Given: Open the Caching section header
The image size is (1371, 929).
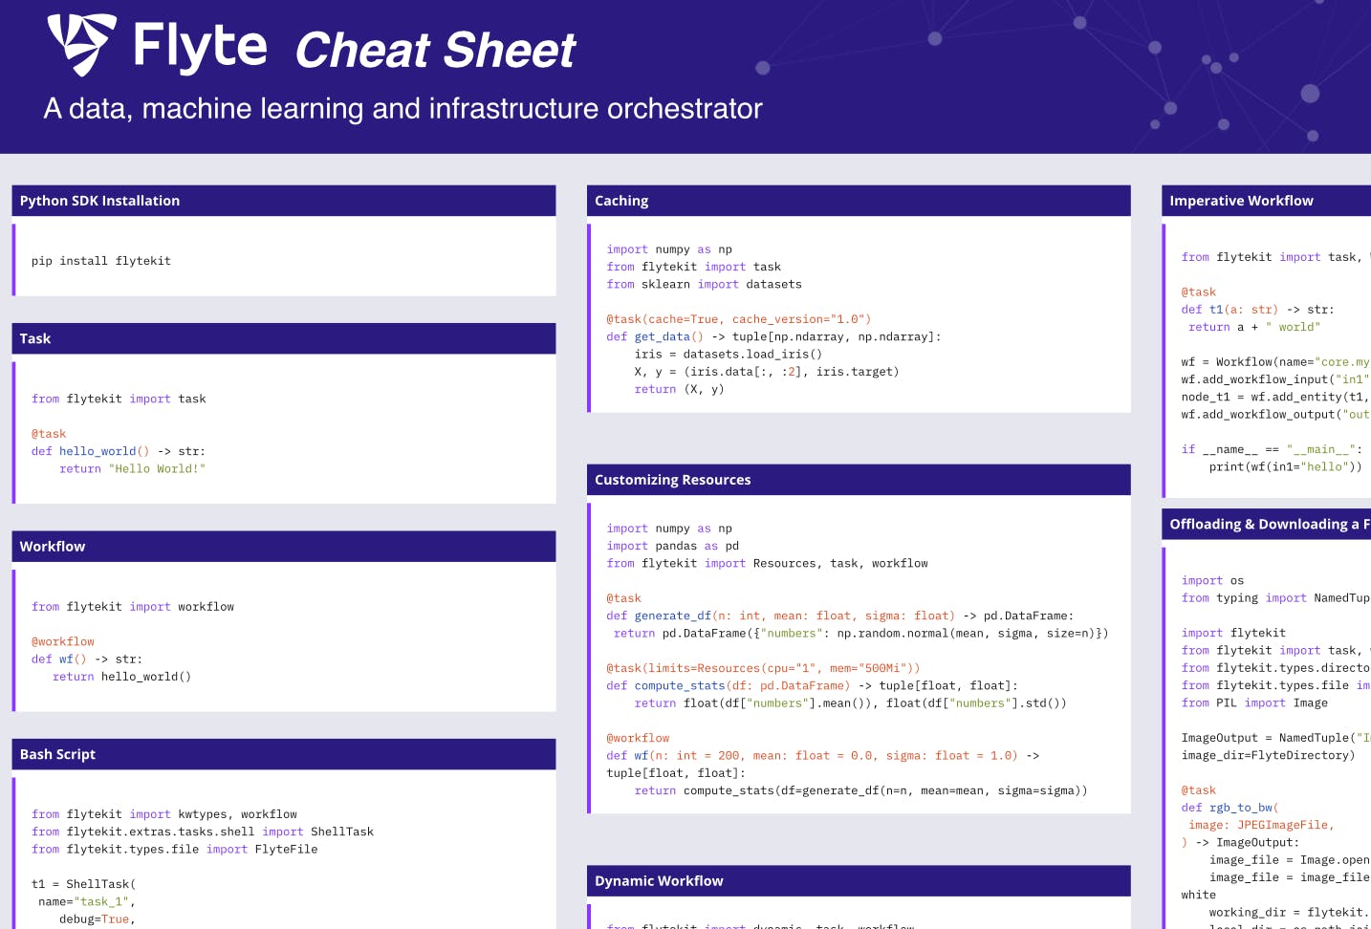Looking at the screenshot, I should click(621, 200).
